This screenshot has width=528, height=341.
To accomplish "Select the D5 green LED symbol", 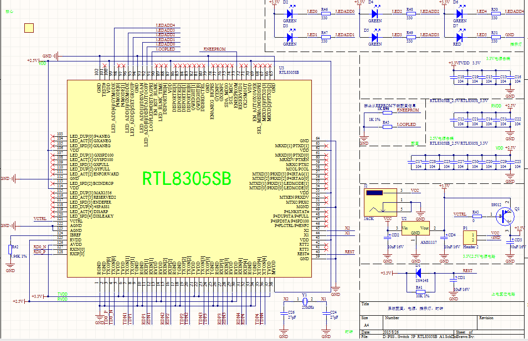I will (x=375, y=37).
